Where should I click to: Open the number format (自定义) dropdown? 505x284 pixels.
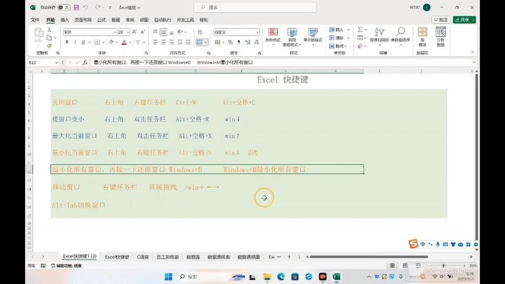coord(257,32)
